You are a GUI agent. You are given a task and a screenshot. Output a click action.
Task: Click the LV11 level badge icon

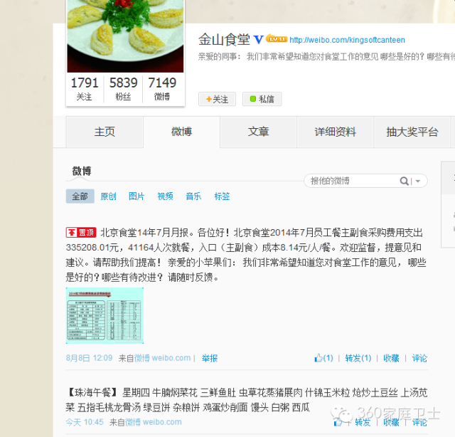(x=277, y=38)
